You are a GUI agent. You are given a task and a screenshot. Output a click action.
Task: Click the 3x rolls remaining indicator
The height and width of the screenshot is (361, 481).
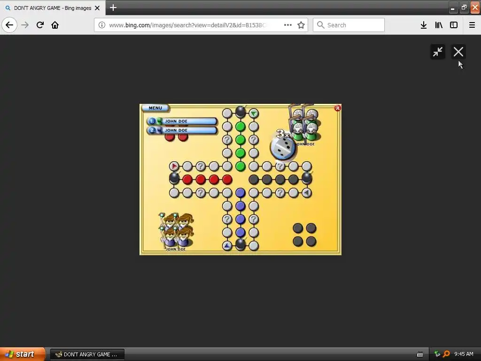tap(282, 134)
